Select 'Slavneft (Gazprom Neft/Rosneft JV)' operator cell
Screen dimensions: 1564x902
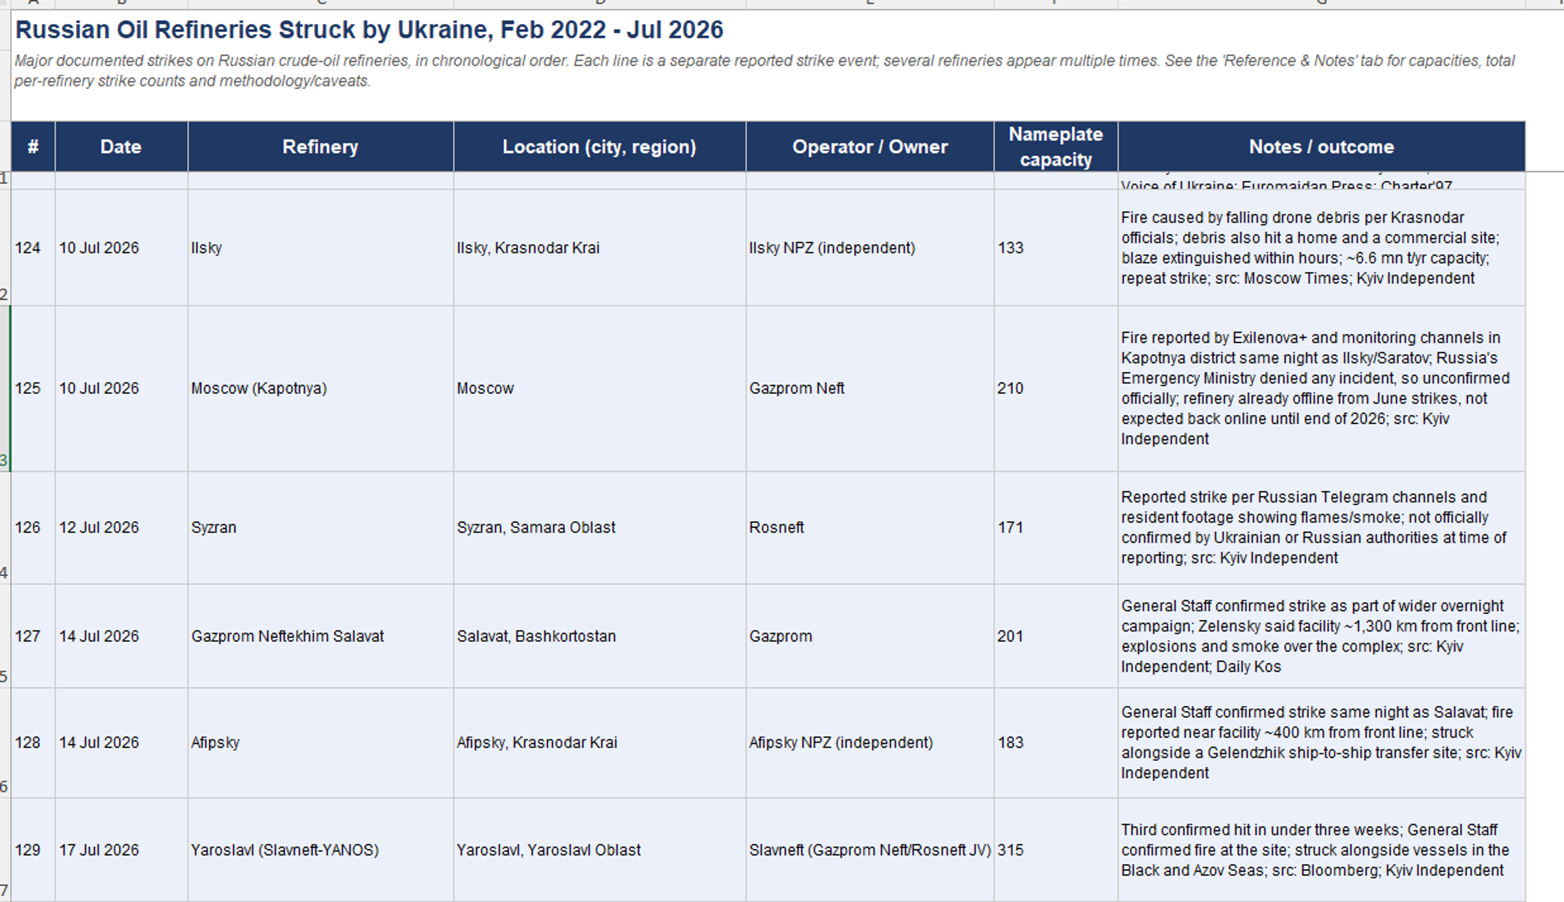[x=870, y=850]
